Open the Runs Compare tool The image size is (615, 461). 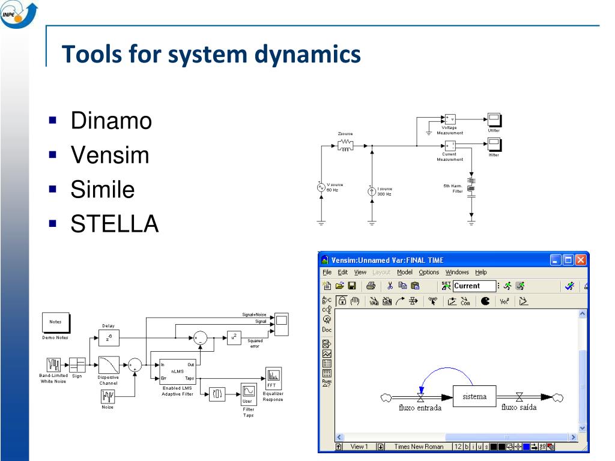pyautogui.click(x=327, y=383)
